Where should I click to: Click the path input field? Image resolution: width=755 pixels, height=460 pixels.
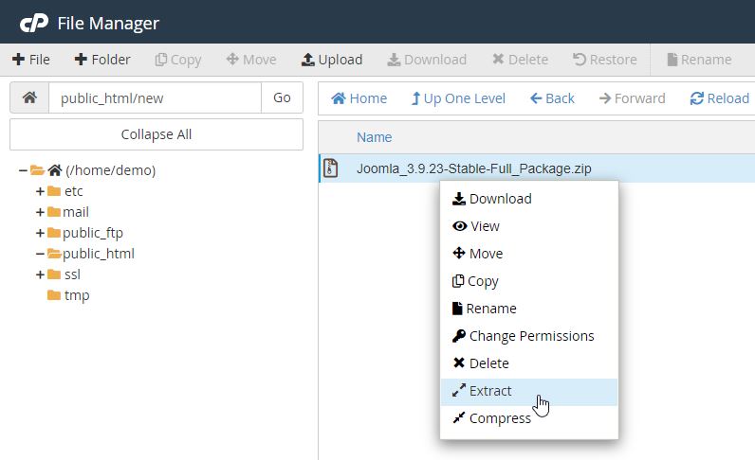tap(154, 97)
